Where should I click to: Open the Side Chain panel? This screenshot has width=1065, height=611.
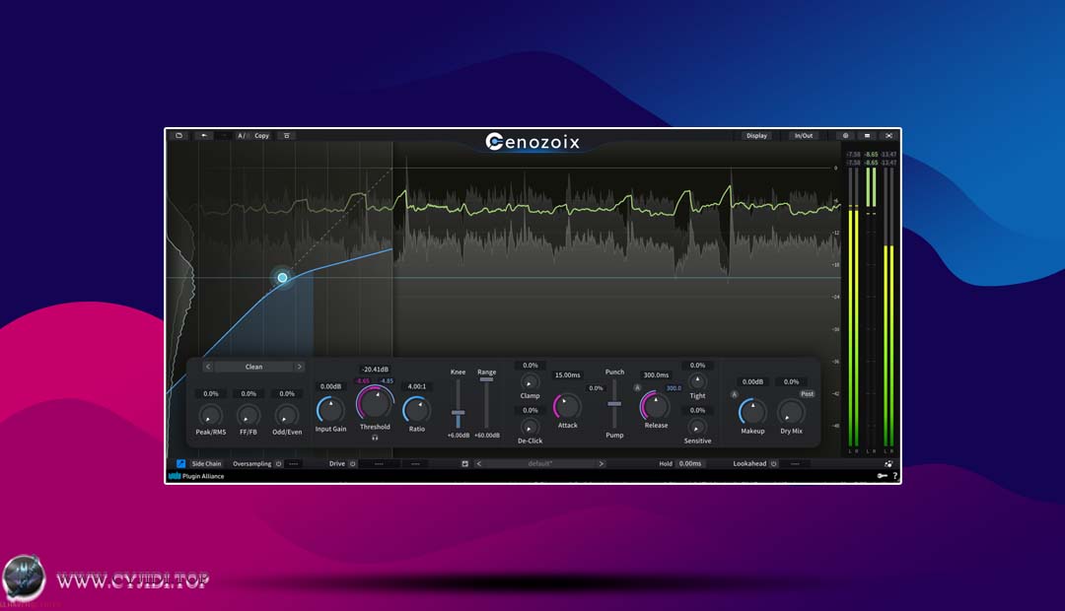[x=206, y=464]
